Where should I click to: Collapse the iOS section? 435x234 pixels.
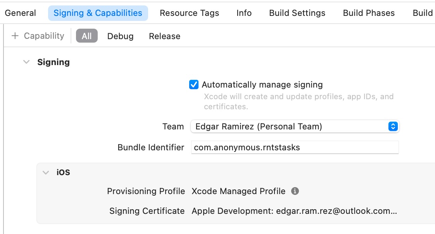(45, 172)
